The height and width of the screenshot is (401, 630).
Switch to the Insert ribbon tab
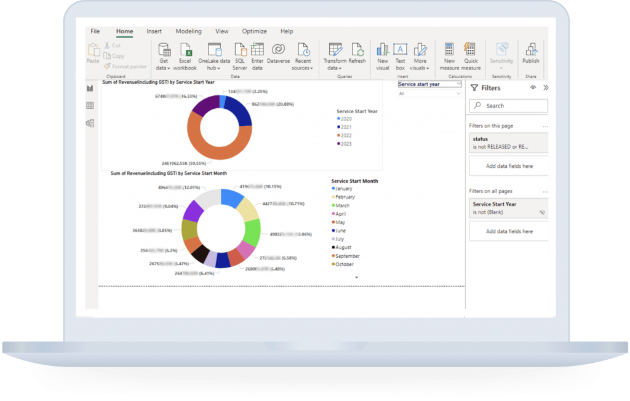(x=154, y=31)
